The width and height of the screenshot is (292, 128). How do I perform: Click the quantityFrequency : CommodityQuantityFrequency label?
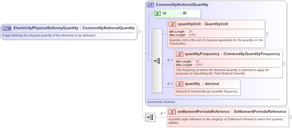(232, 54)
